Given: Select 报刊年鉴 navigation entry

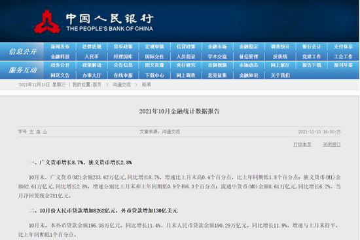Looking at the screenshot, I should tap(343, 65).
